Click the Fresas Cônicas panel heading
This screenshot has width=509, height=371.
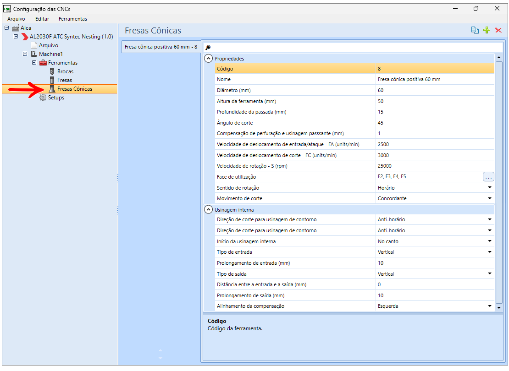[153, 31]
